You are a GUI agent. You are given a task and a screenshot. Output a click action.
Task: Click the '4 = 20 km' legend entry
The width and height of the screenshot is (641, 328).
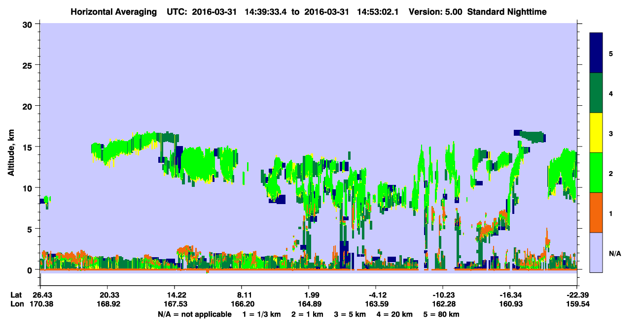[395, 314]
